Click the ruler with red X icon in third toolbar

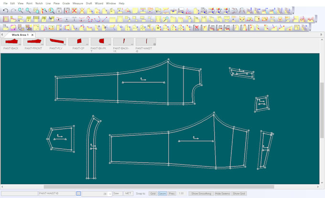click(x=196, y=28)
